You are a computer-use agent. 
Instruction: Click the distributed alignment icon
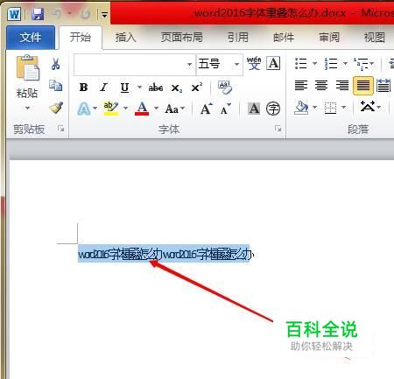coord(383,86)
